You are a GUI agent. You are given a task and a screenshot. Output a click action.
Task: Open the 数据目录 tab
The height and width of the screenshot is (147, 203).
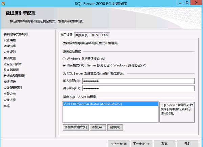82,35
